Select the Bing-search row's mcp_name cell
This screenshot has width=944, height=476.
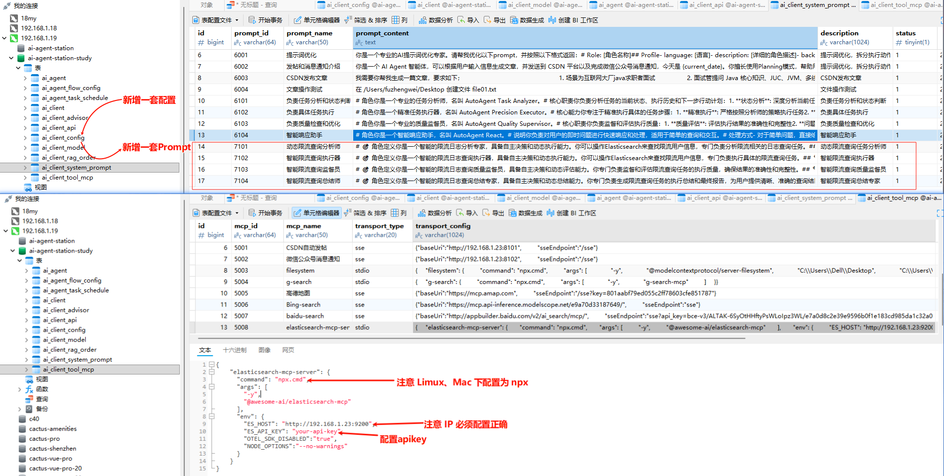point(303,304)
